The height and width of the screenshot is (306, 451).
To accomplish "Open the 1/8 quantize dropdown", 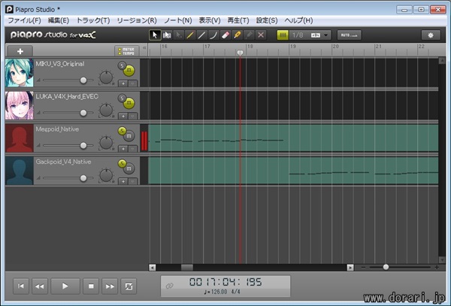I will 310,35.
